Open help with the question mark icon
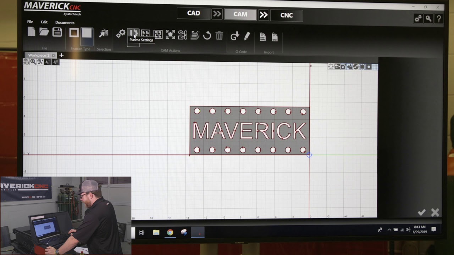 click(439, 18)
